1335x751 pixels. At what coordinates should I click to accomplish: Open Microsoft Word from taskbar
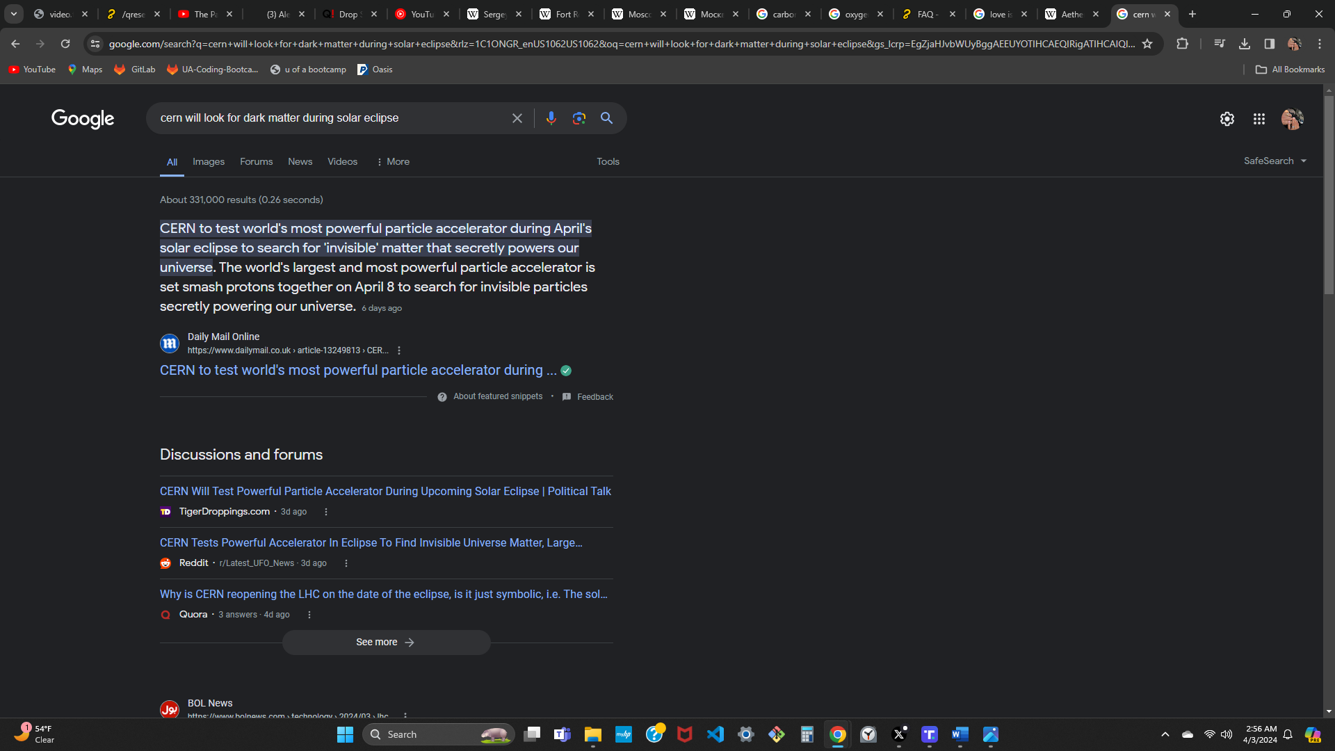960,734
